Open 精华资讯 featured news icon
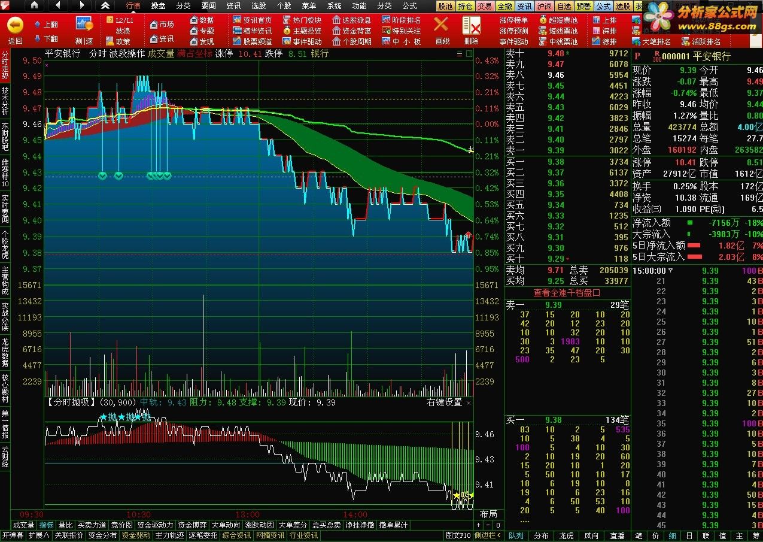Viewport: 763px width, 542px height. tap(237, 31)
